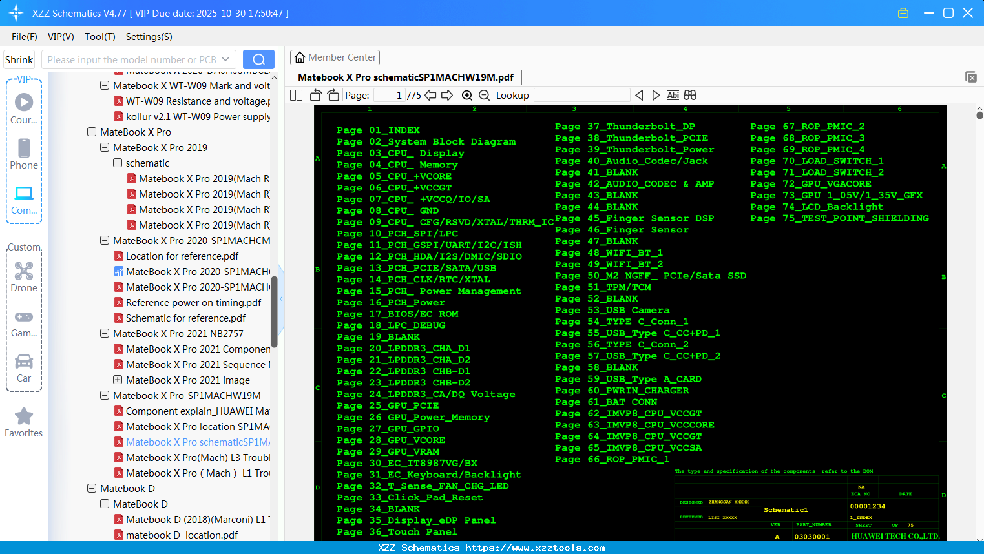Find previous lookup match
Image resolution: width=984 pixels, height=554 pixels.
(x=639, y=96)
